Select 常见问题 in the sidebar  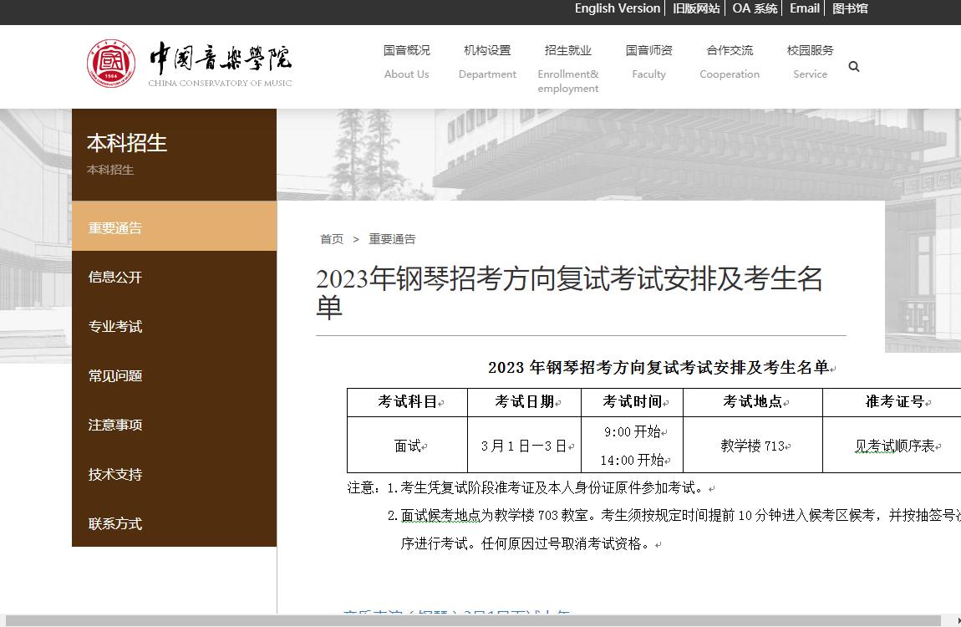174,375
